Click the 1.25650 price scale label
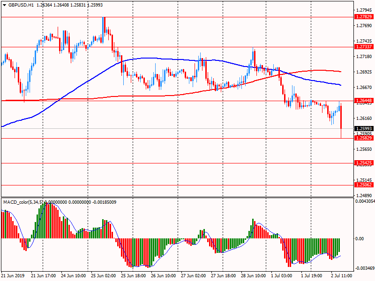The width and height of the screenshot is (375, 281). click(364, 149)
